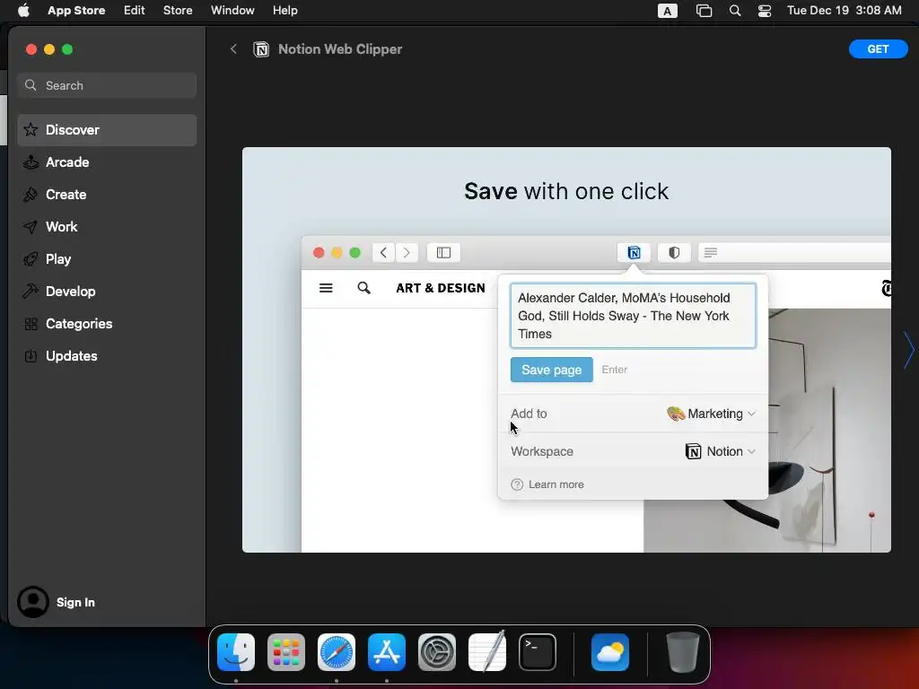Click the GET button
The height and width of the screenshot is (689, 919).
(x=878, y=49)
